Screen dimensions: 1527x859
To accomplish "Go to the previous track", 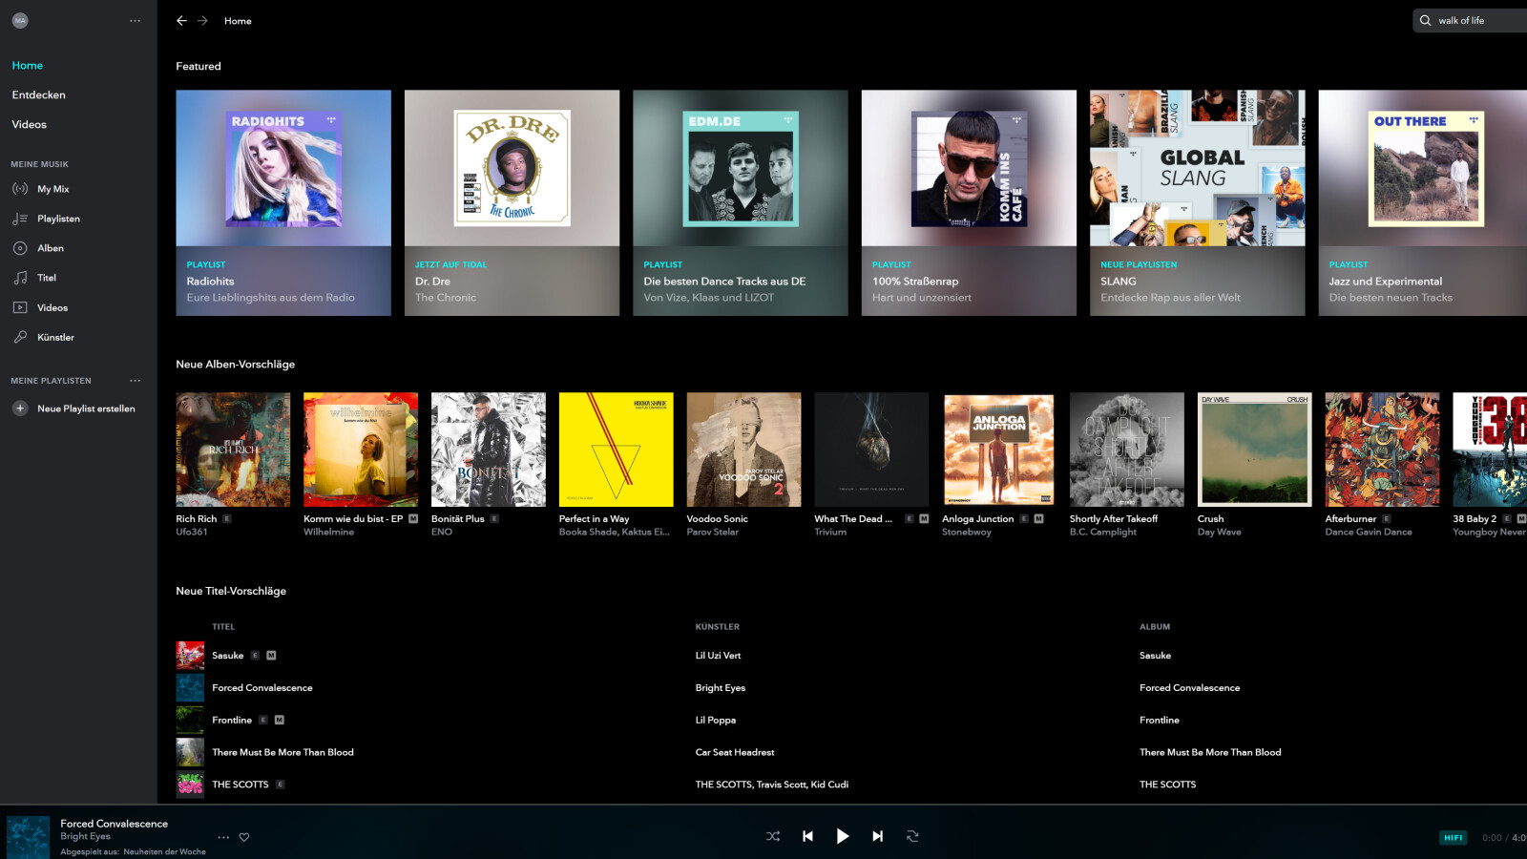I will click(807, 836).
